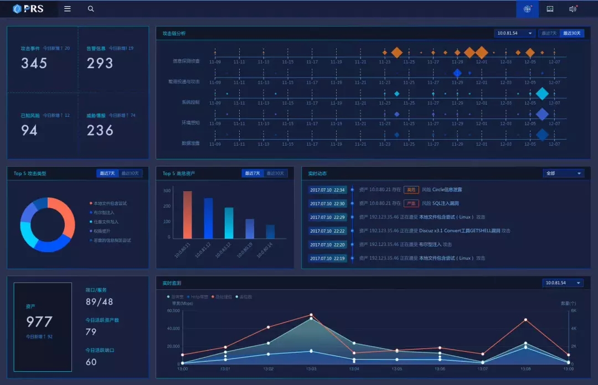Select the 2017.07.10 22:22 timeline entry
The height and width of the screenshot is (385, 598).
(x=327, y=231)
